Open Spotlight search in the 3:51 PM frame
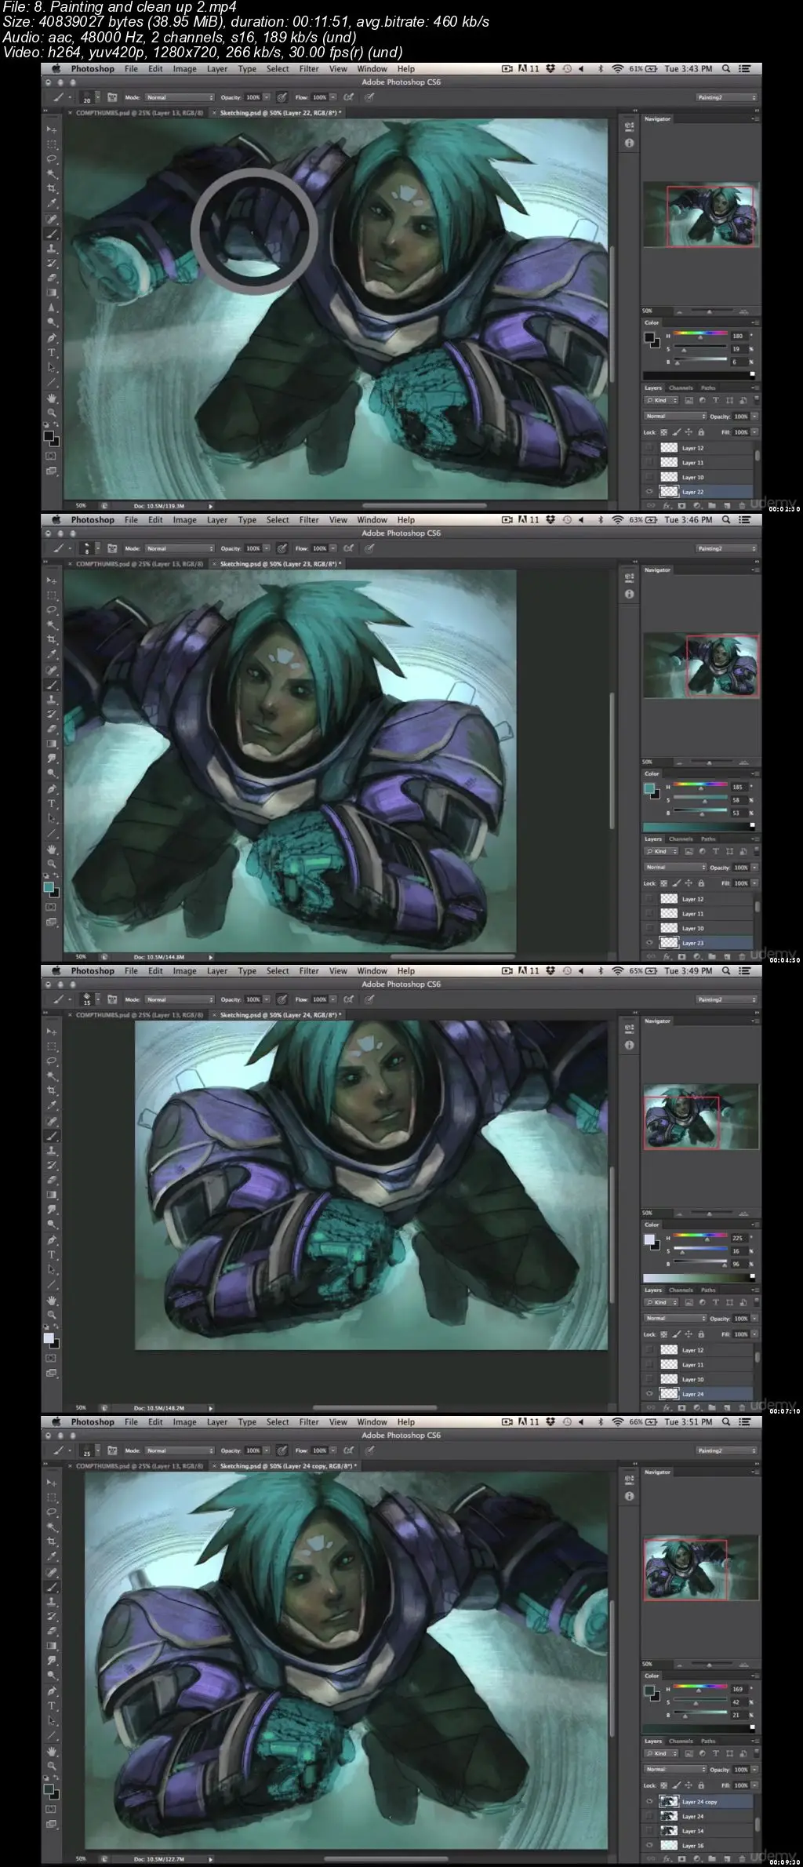Image resolution: width=803 pixels, height=1867 pixels. click(726, 1422)
